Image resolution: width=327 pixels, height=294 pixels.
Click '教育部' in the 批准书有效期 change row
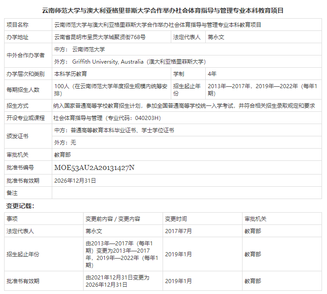point(253,281)
